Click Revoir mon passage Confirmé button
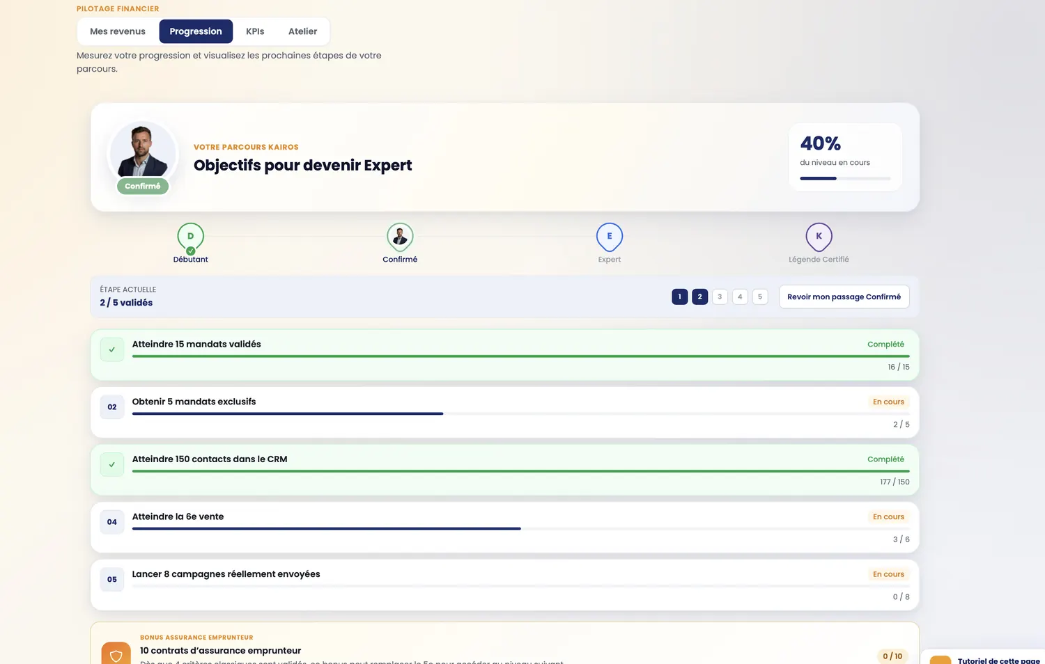 844,297
